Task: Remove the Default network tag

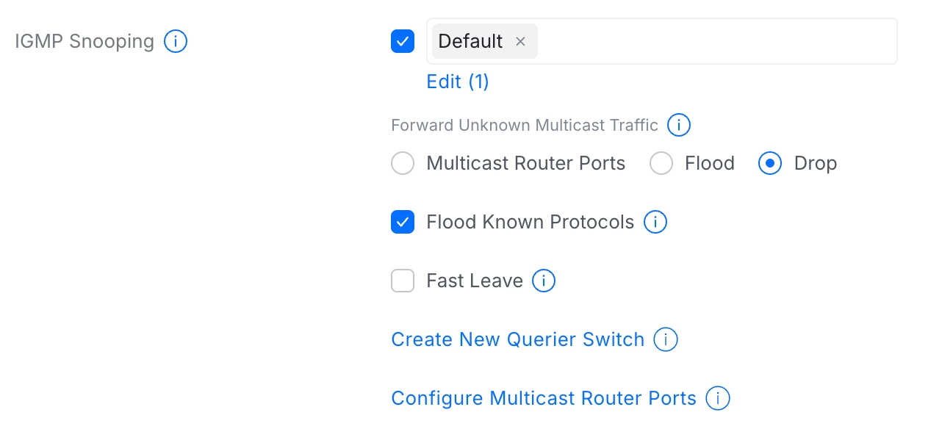Action: point(520,41)
